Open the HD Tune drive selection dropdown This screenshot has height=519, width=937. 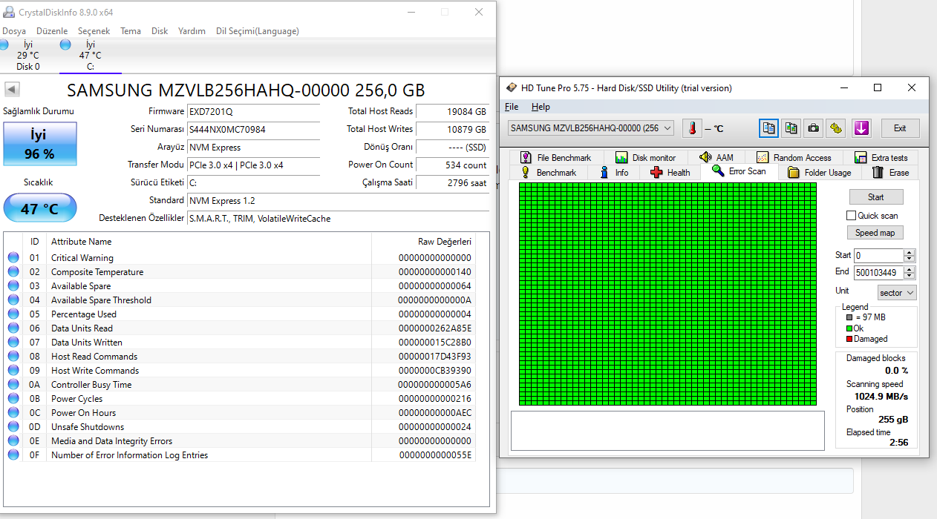(x=590, y=128)
